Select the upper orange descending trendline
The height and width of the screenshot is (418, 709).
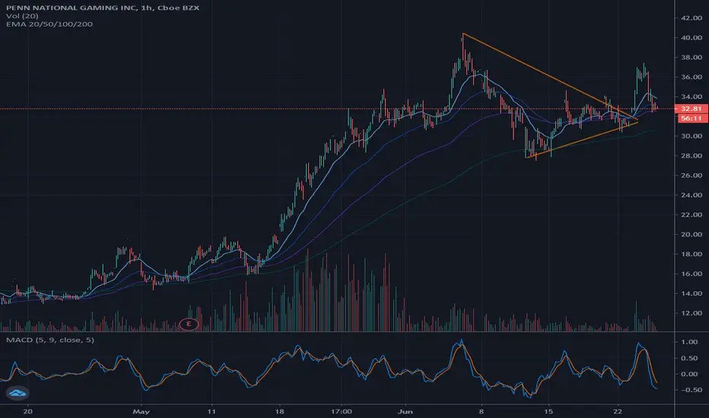tap(550, 76)
